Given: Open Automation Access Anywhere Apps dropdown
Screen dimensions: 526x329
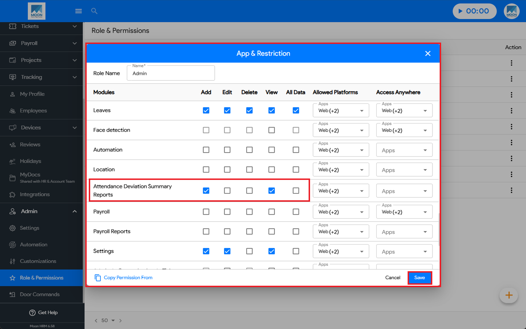Looking at the screenshot, I should pyautogui.click(x=404, y=150).
